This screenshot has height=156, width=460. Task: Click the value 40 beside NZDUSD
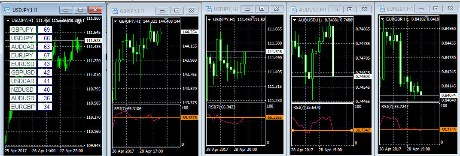[45, 90]
